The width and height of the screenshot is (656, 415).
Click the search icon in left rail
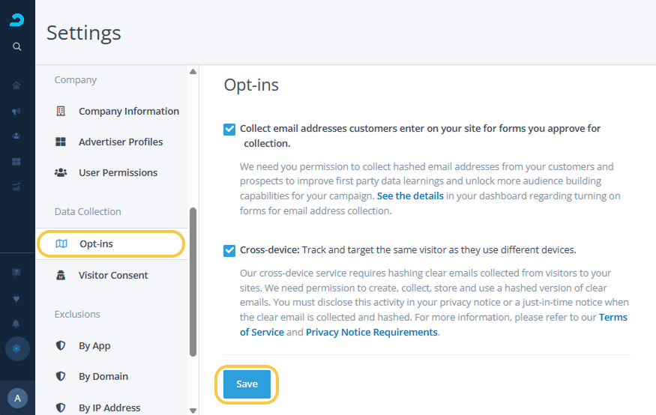(x=16, y=46)
